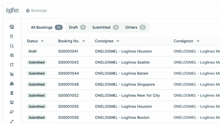Click the box-with-arrow sidebar icon at top
Image resolution: width=220 pixels, height=124 pixels.
pyautogui.click(x=12, y=27)
